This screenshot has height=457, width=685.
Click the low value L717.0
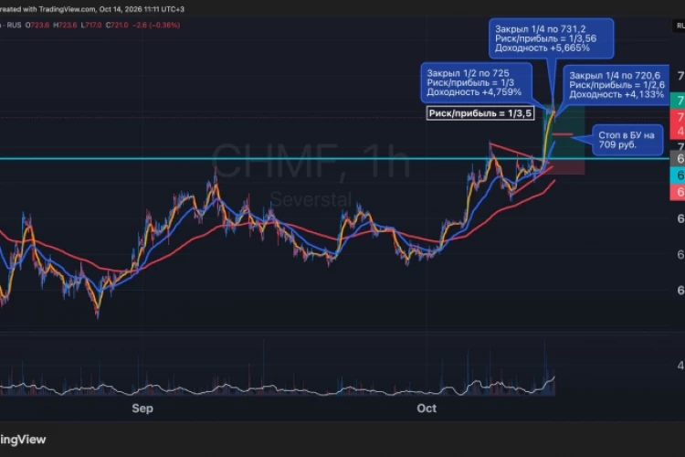click(x=90, y=26)
